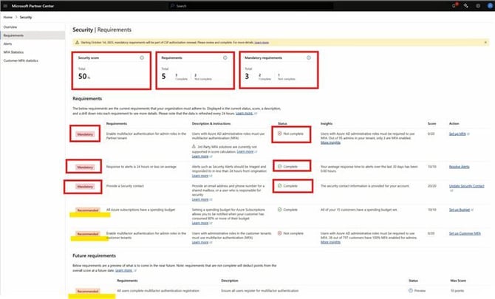Go to MFA Statistics page
The width and height of the screenshot is (495, 299).
13,51
